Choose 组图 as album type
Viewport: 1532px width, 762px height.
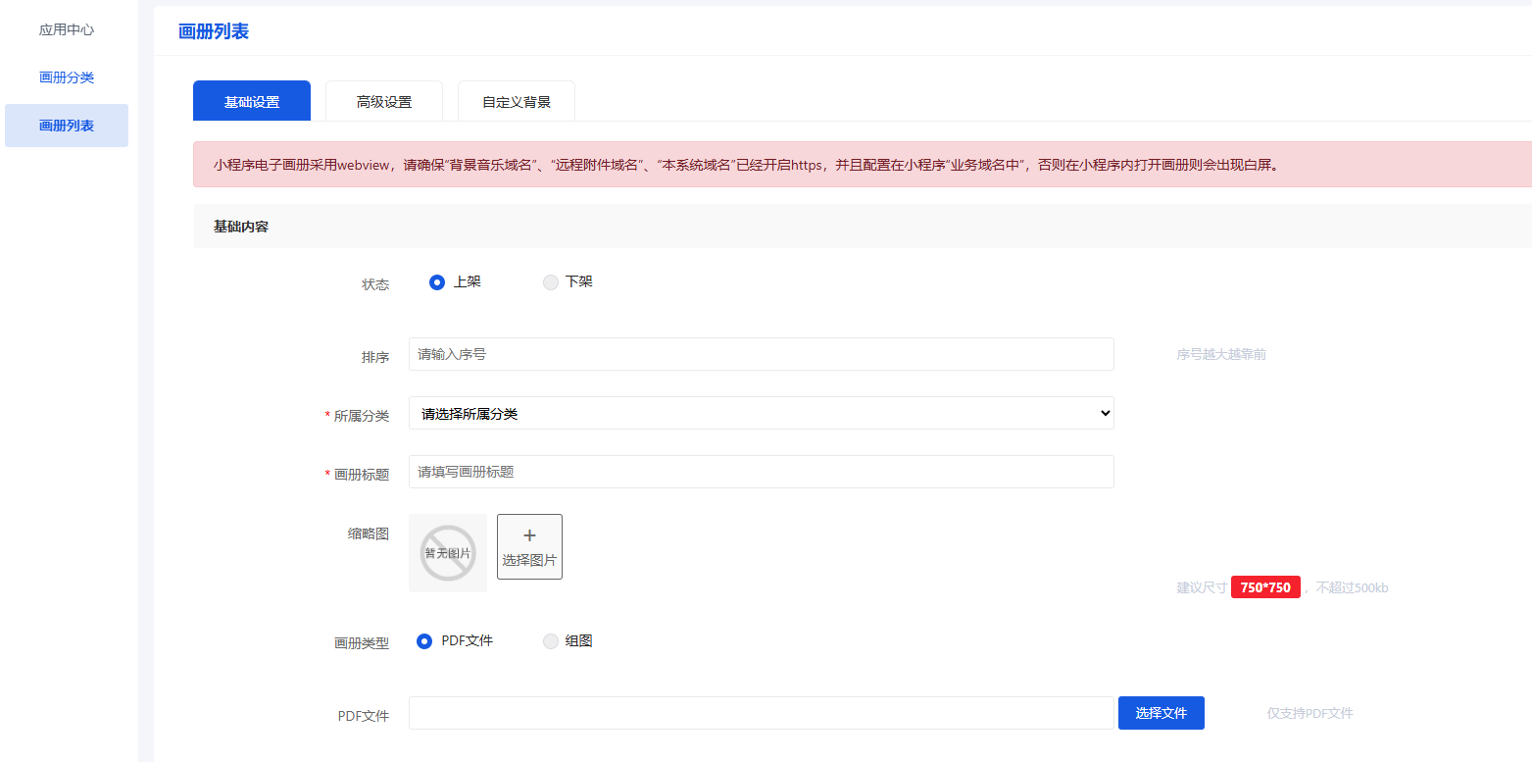tap(551, 641)
